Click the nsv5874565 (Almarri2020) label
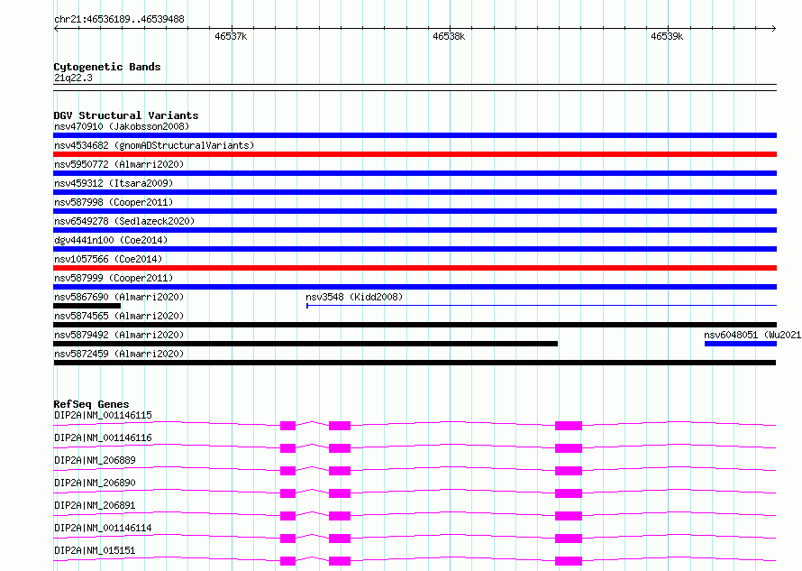The image size is (802, 571). 119,316
